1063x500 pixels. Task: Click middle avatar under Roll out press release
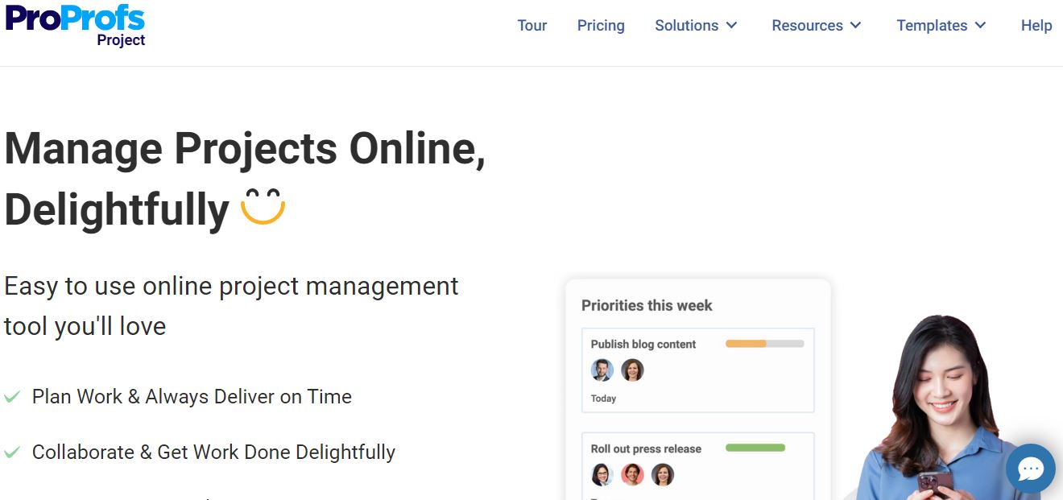click(x=632, y=474)
